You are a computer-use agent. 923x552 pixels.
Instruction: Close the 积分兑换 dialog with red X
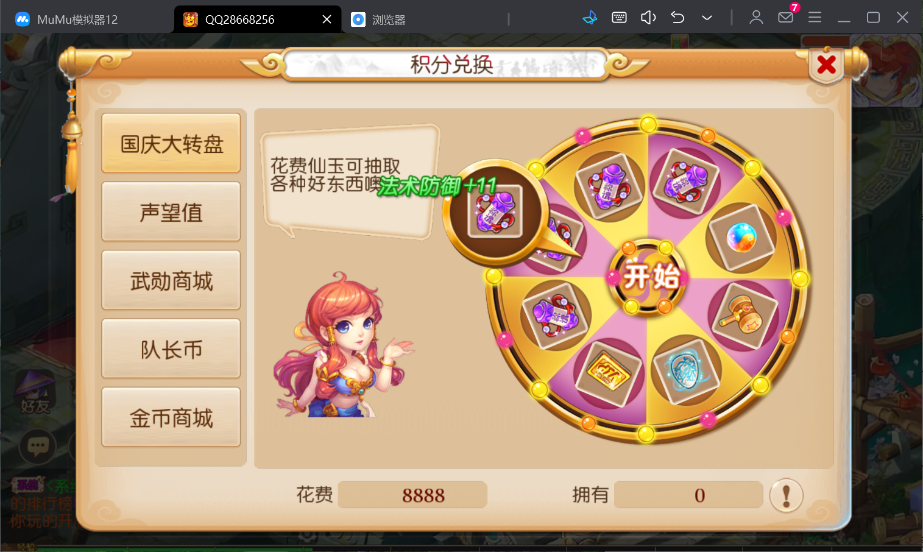[x=826, y=64]
